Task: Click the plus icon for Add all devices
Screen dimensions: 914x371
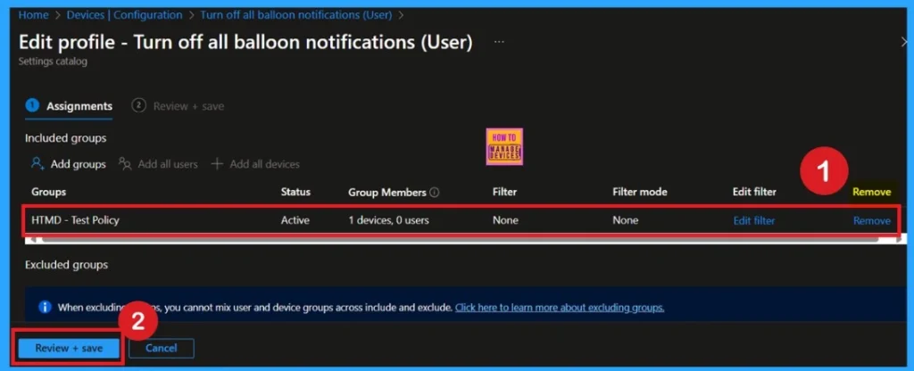Action: (217, 164)
